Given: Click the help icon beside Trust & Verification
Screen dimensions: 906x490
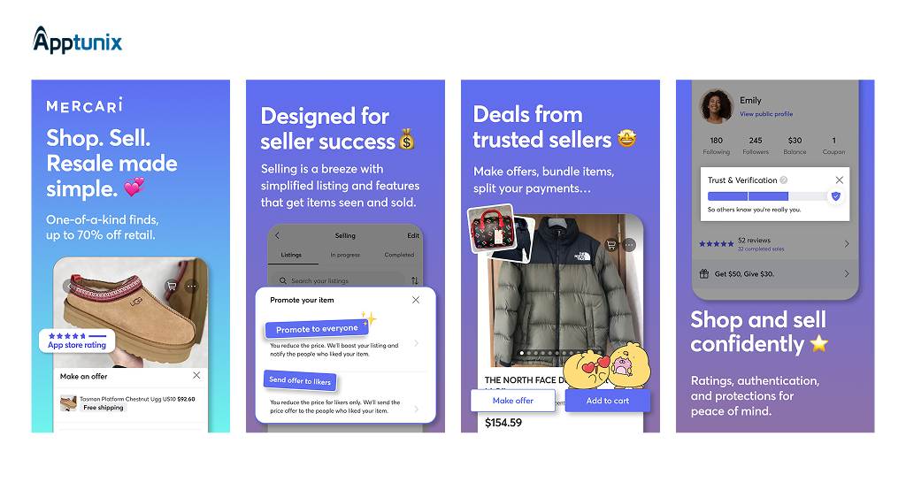Looking at the screenshot, I should (x=784, y=180).
